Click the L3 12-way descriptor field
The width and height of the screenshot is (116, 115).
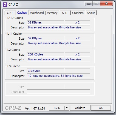pos(58,76)
